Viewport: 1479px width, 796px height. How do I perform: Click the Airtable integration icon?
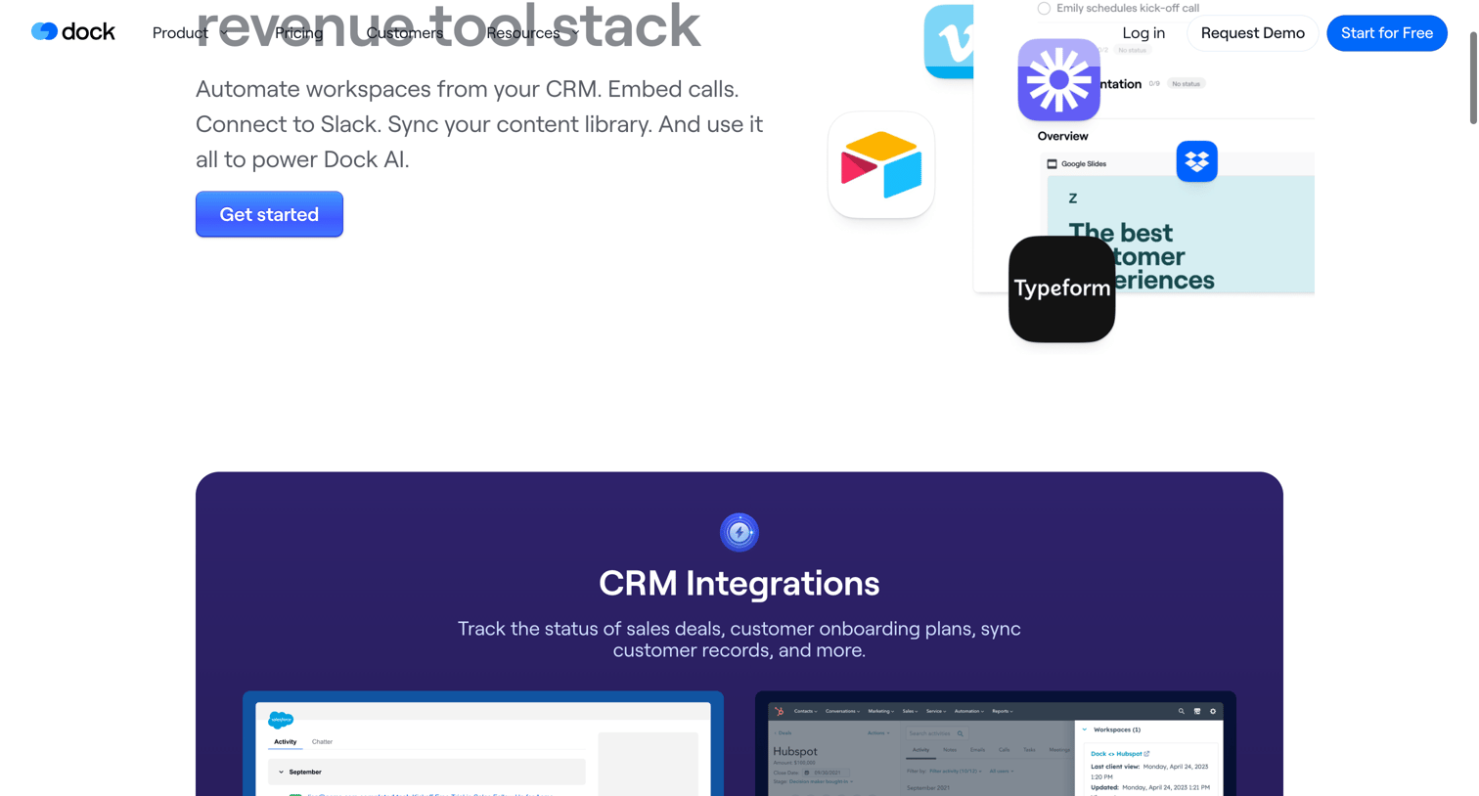[x=881, y=164]
